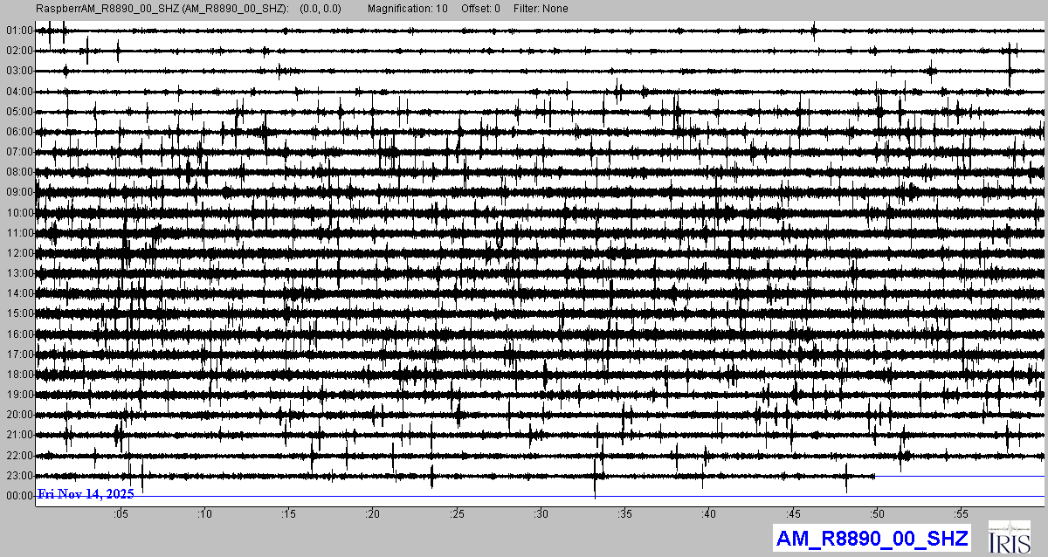Select the :30 minute axis marker

tap(541, 515)
